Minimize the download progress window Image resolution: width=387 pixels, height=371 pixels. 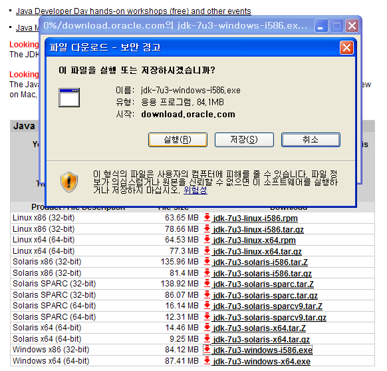[321, 26]
